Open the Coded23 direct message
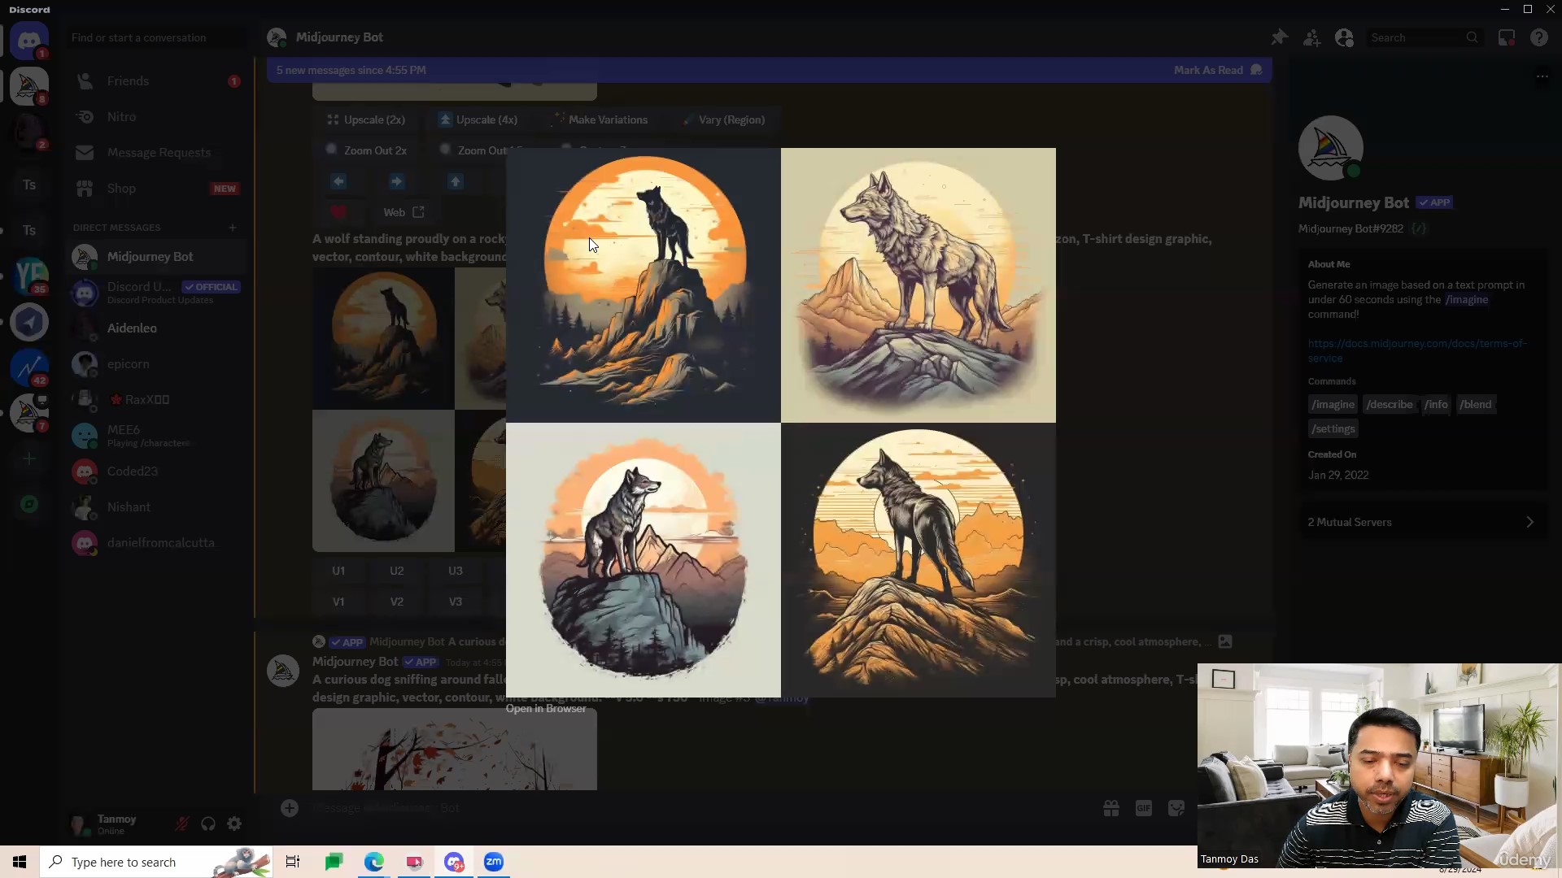 coord(156,472)
